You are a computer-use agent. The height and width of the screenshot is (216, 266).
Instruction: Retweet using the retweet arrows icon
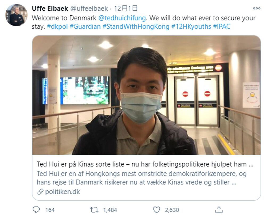pyautogui.click(x=94, y=210)
